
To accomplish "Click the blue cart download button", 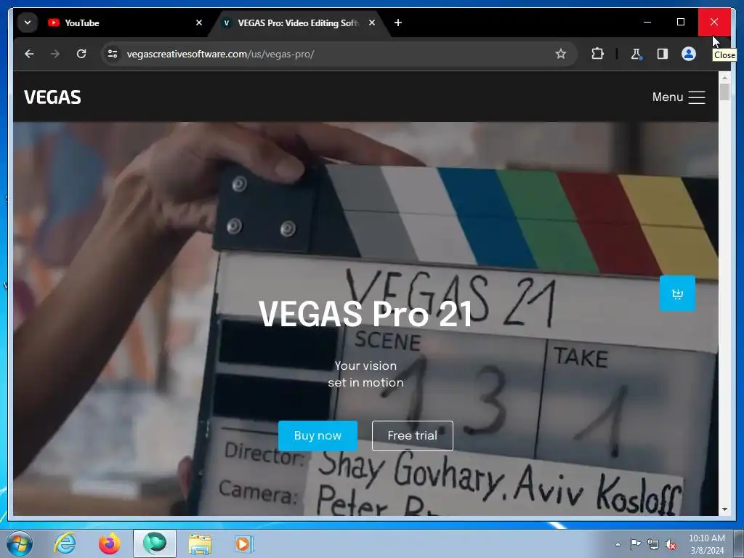I will click(677, 294).
